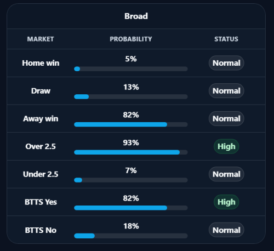Click the Away win probability bar
The height and width of the screenshot is (251, 274).
pos(131,124)
